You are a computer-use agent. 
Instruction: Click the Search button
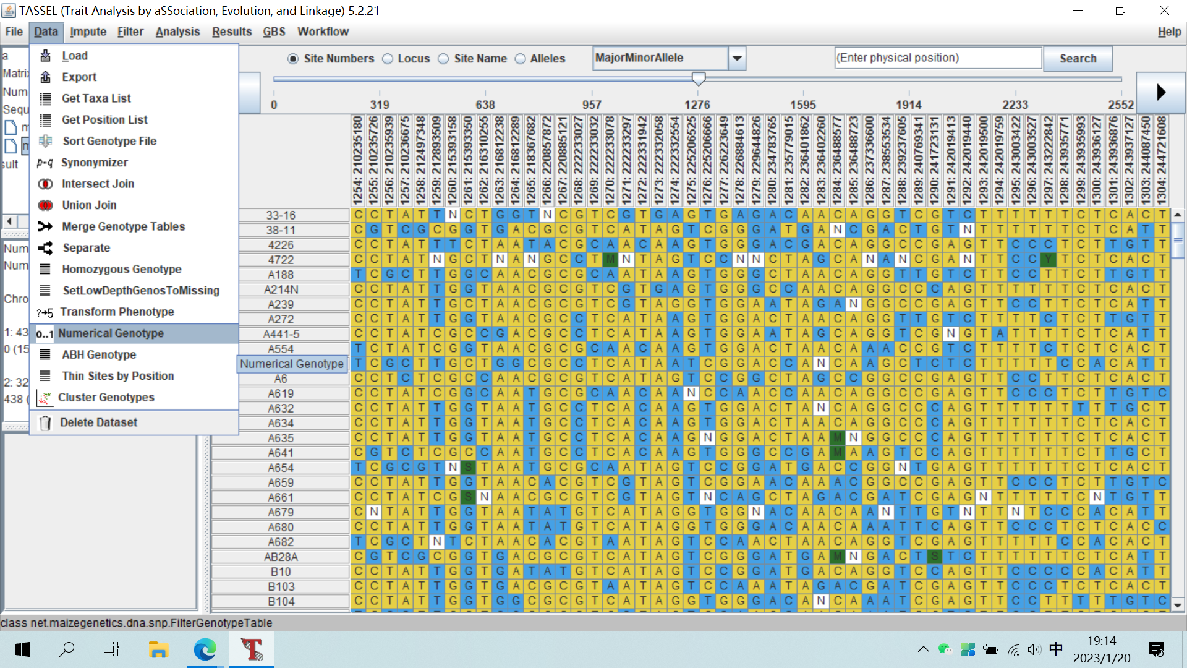click(1077, 58)
